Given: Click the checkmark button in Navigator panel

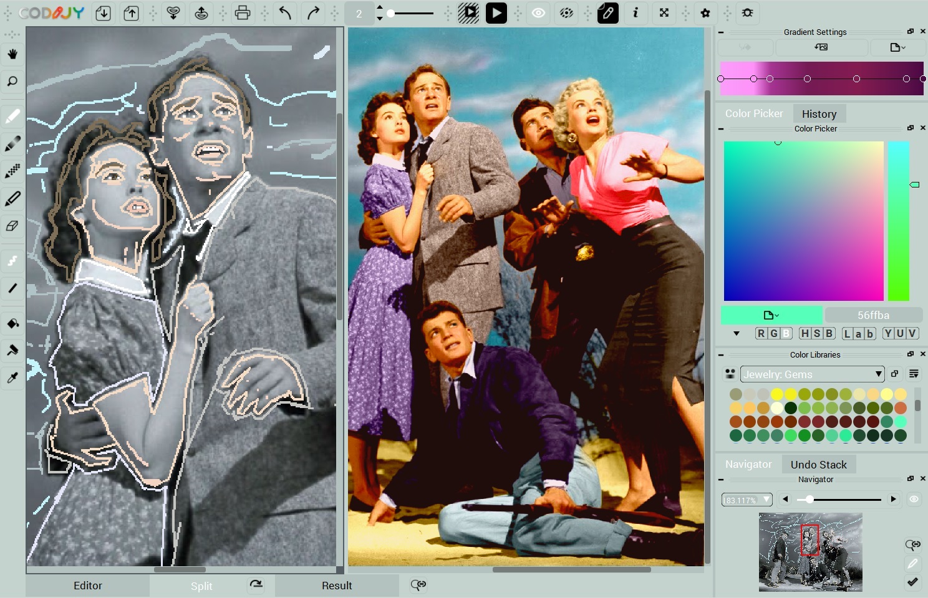Looking at the screenshot, I should pos(912,582).
